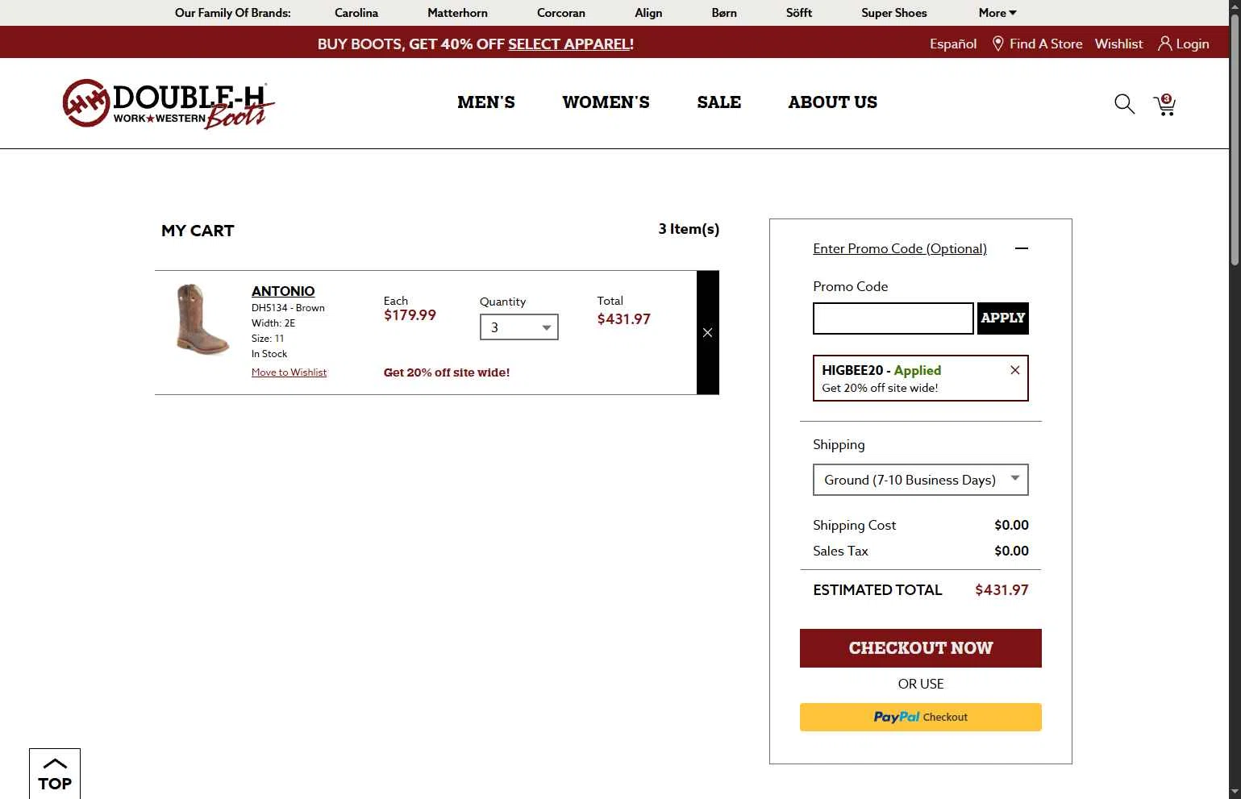Click the Promo Code input field
The width and height of the screenshot is (1241, 799).
pyautogui.click(x=893, y=318)
